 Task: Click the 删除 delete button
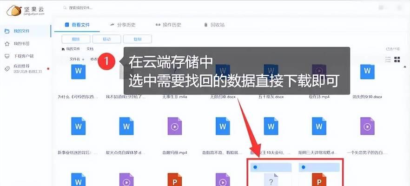[76, 39]
